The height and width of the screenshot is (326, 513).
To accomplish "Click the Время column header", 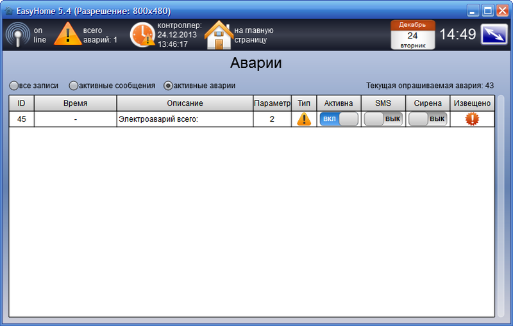I will 76,103.
